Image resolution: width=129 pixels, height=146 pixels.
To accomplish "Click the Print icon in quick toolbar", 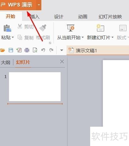I will (x=27, y=50).
